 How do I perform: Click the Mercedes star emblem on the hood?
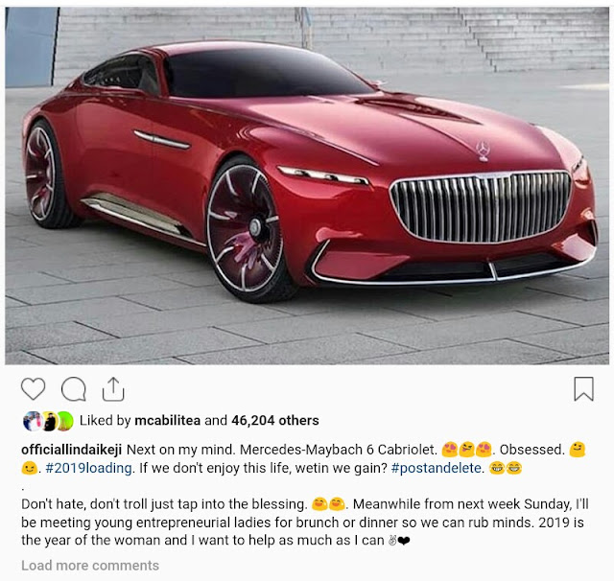pos(483,151)
